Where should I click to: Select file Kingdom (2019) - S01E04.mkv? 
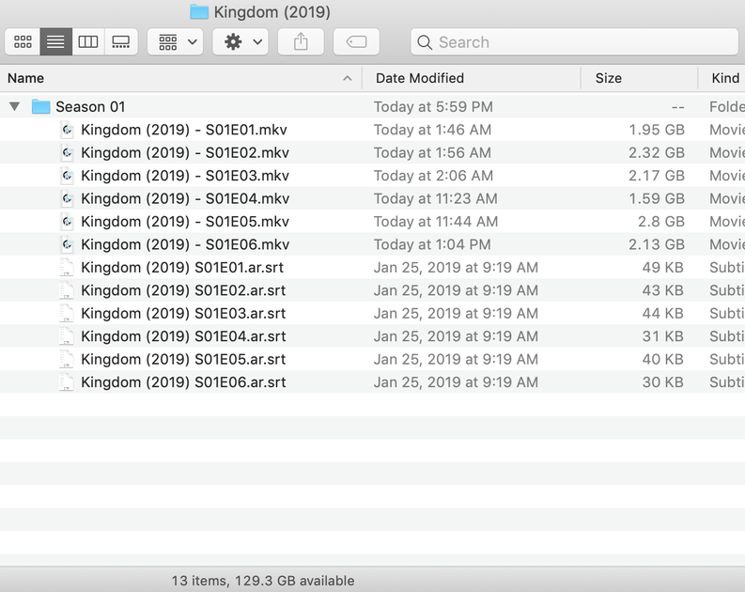185,198
